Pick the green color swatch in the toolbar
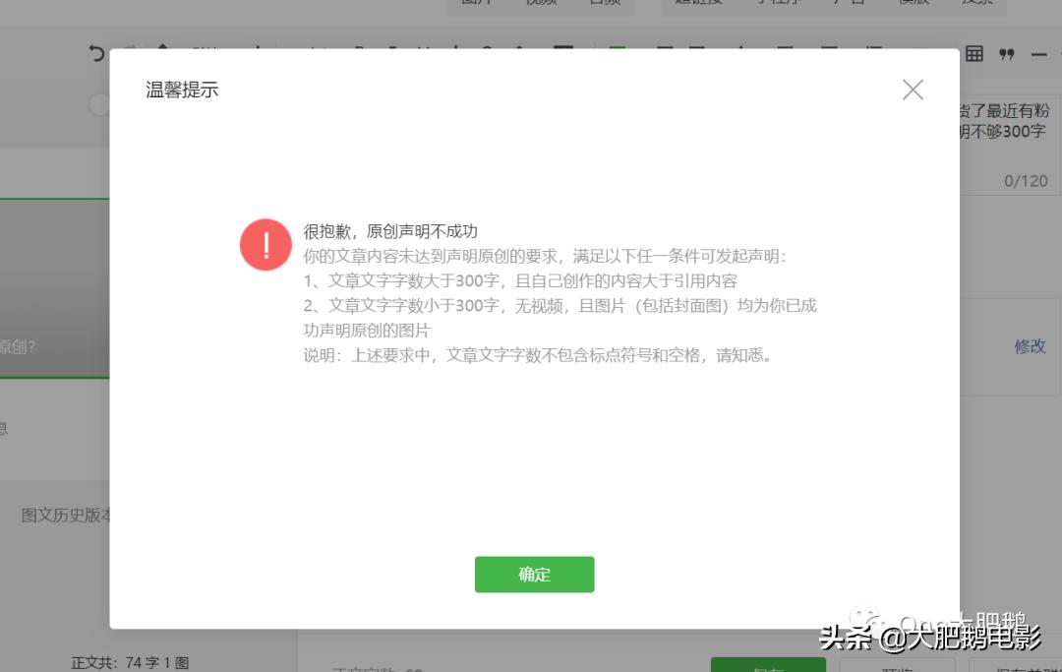 (616, 47)
